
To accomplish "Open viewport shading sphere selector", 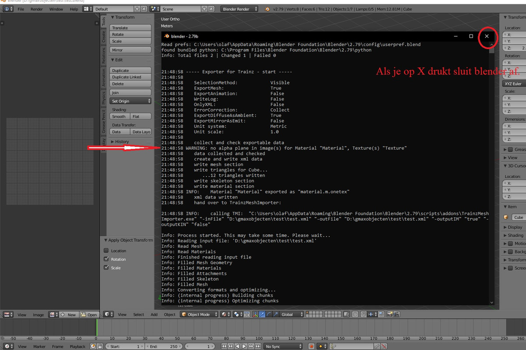I will [225, 314].
